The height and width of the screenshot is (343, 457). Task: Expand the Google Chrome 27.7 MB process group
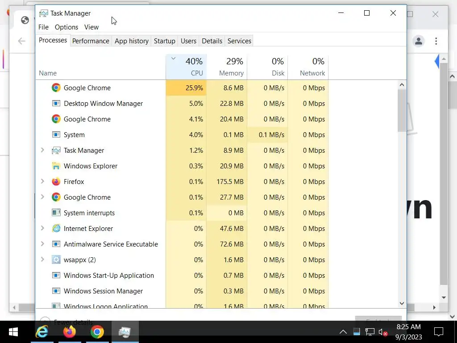pos(42,197)
